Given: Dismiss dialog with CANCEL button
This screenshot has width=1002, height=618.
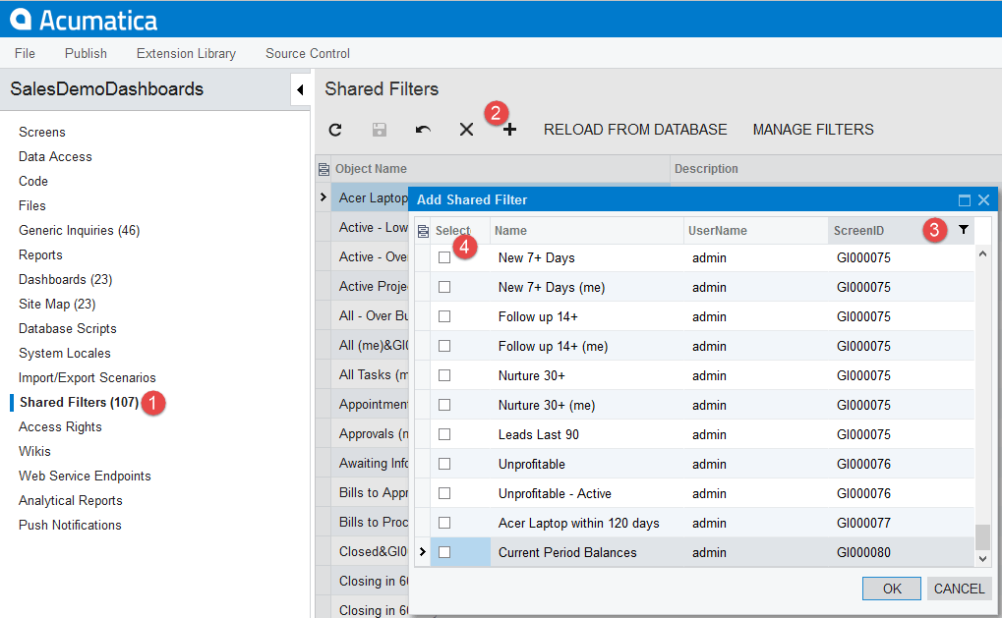Looking at the screenshot, I should 959,589.
